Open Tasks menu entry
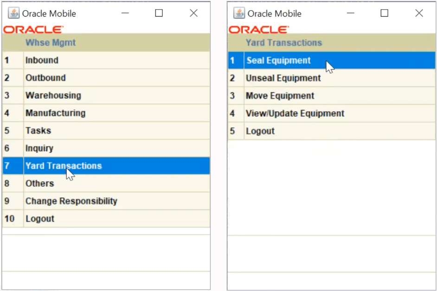The width and height of the screenshot is (437, 291). (x=106, y=131)
